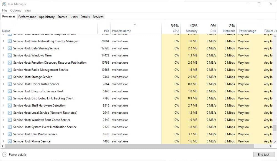Click the Service Host: Windows Time gear icon
This screenshot has width=277, height=161.
(x=10, y=55)
